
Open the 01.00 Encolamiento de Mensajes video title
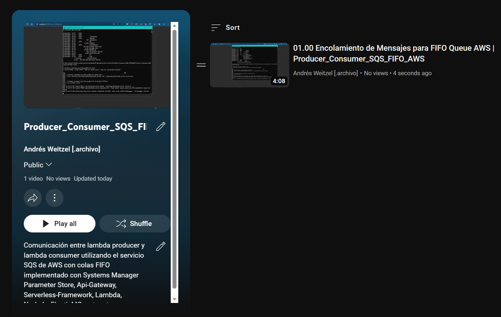[x=394, y=53]
